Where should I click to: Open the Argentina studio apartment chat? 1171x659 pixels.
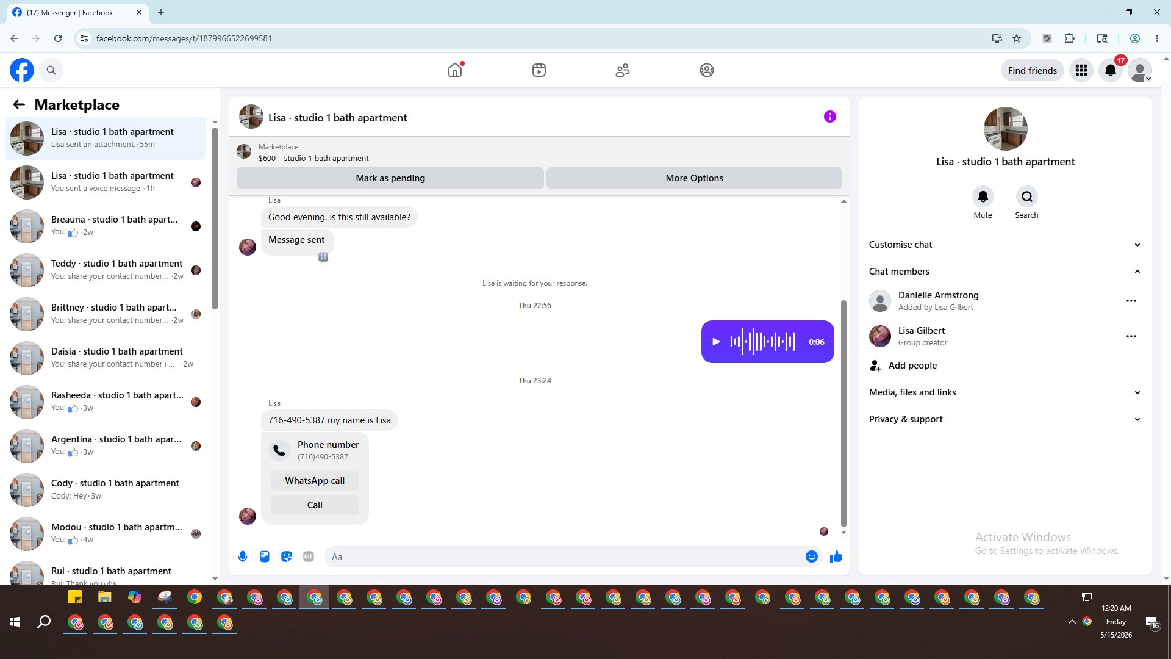[x=105, y=445]
